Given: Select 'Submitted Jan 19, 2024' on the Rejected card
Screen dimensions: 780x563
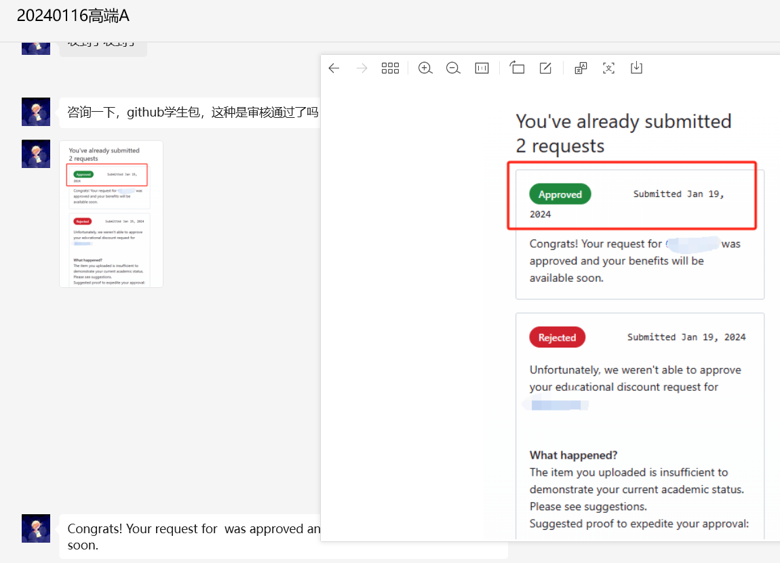Looking at the screenshot, I should pos(686,337).
